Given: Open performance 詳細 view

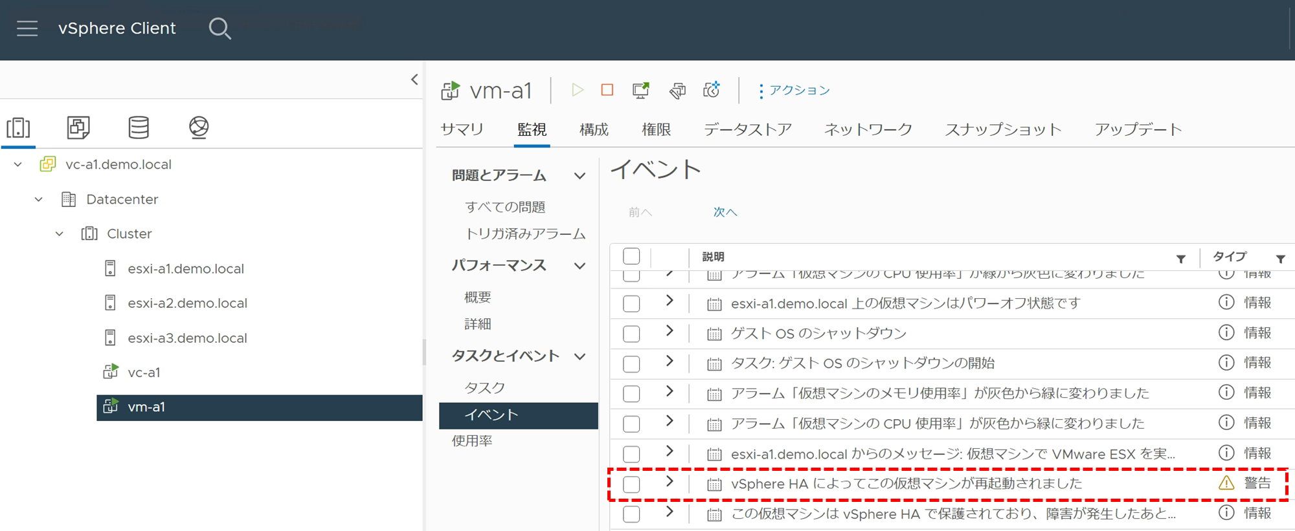Looking at the screenshot, I should (x=478, y=324).
